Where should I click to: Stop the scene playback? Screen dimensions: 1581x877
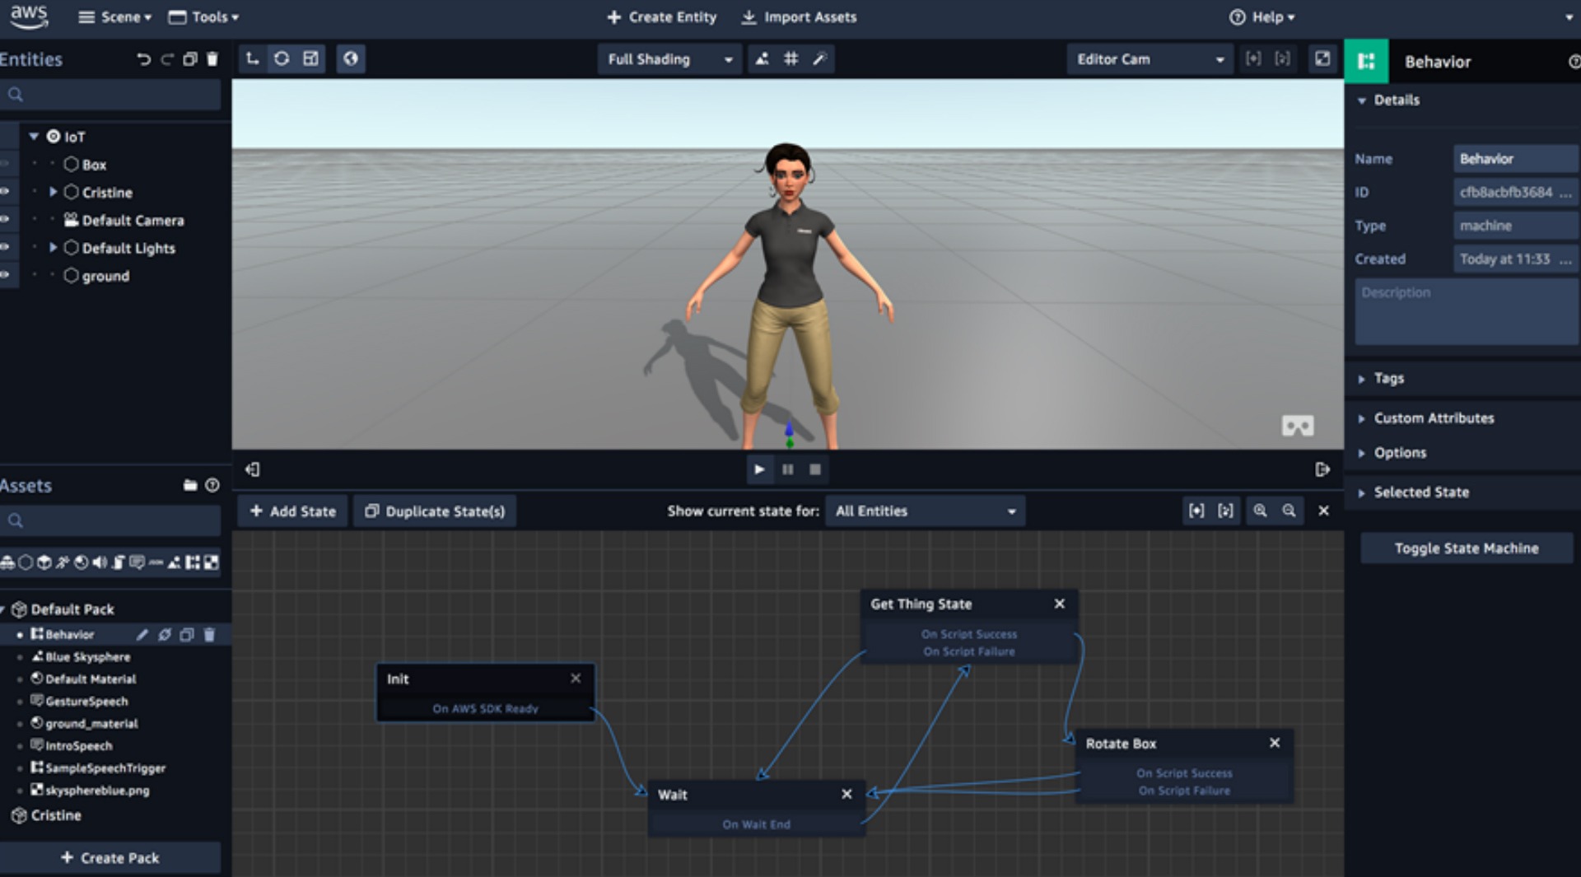(815, 469)
